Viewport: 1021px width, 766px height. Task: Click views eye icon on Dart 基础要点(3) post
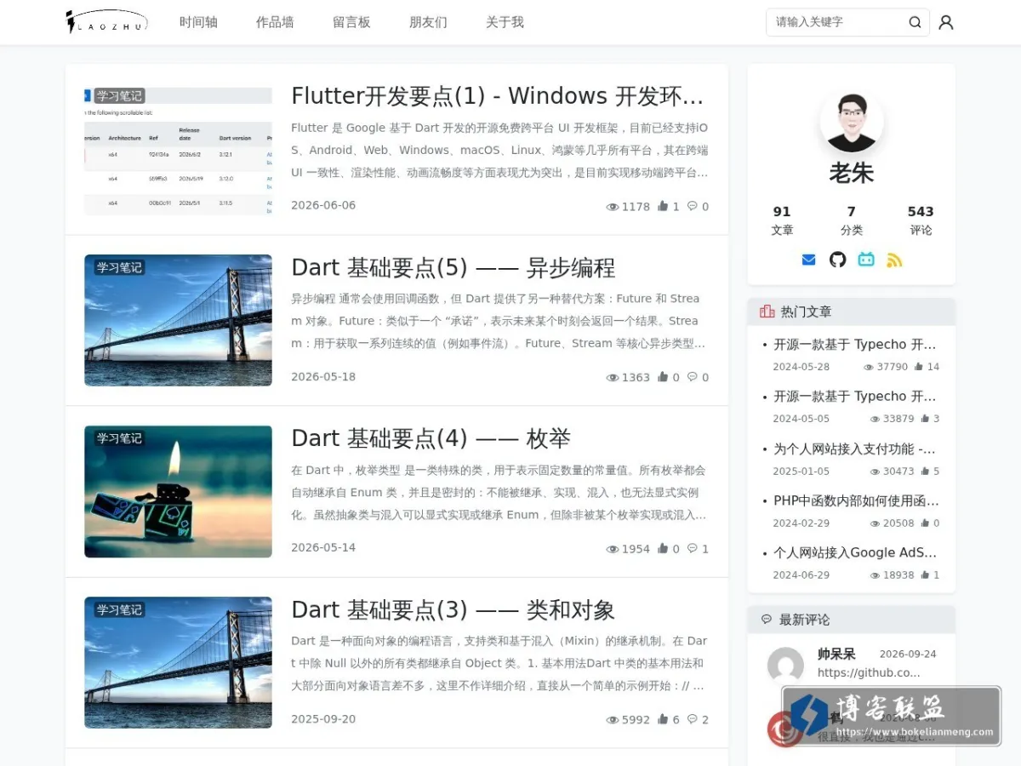tap(612, 720)
